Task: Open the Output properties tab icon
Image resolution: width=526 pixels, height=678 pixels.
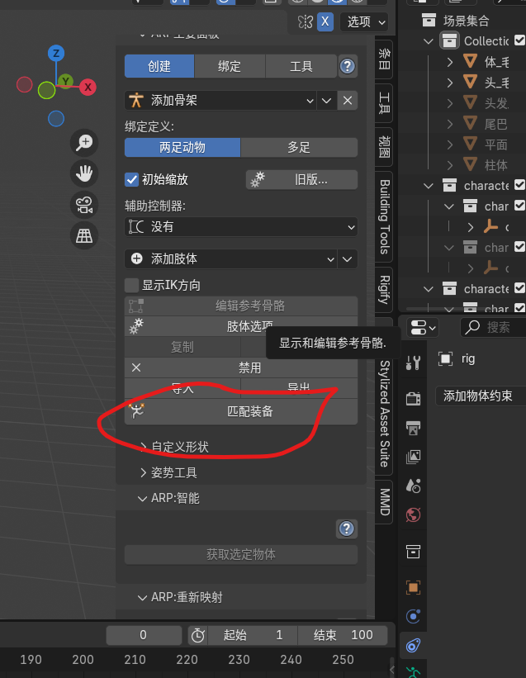Action: point(413,428)
